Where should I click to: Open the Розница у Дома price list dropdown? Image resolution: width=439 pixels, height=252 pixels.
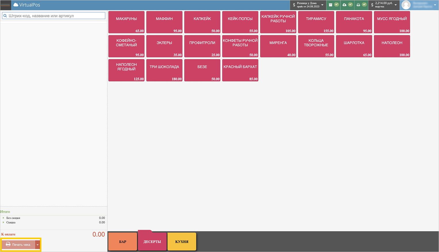pos(322,5)
